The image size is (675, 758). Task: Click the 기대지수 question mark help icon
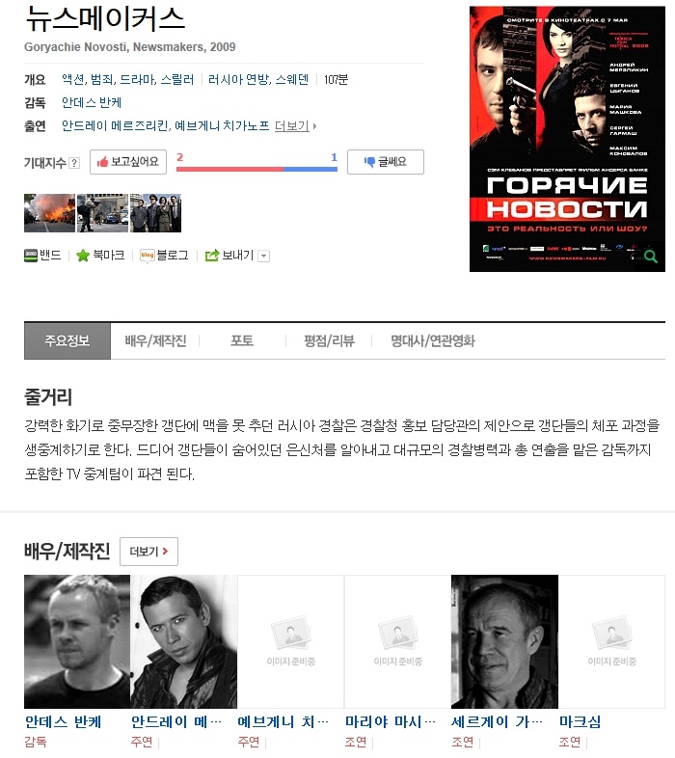point(74,163)
